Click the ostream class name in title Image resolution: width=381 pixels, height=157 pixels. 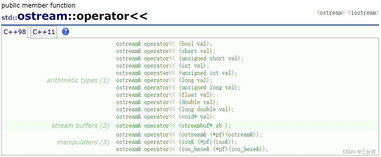point(42,16)
